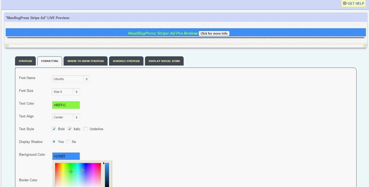The width and height of the screenshot is (369, 187).
Task: Click the Display Shadow label
Action: 31,142
